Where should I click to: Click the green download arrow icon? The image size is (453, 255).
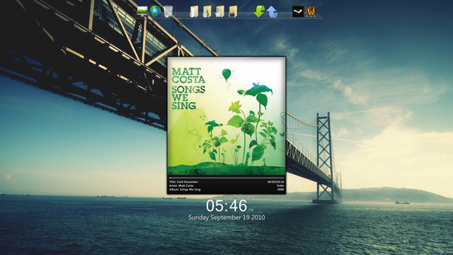(259, 11)
